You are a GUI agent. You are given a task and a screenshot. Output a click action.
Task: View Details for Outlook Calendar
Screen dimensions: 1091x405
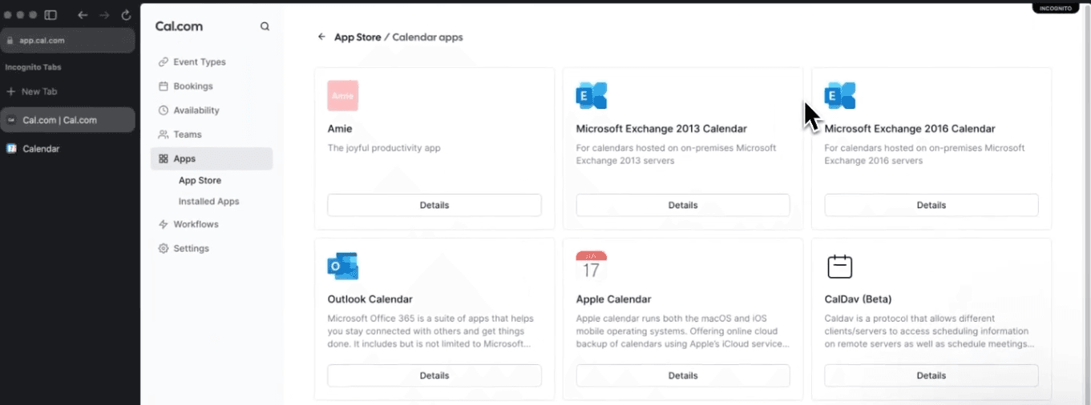coord(434,375)
